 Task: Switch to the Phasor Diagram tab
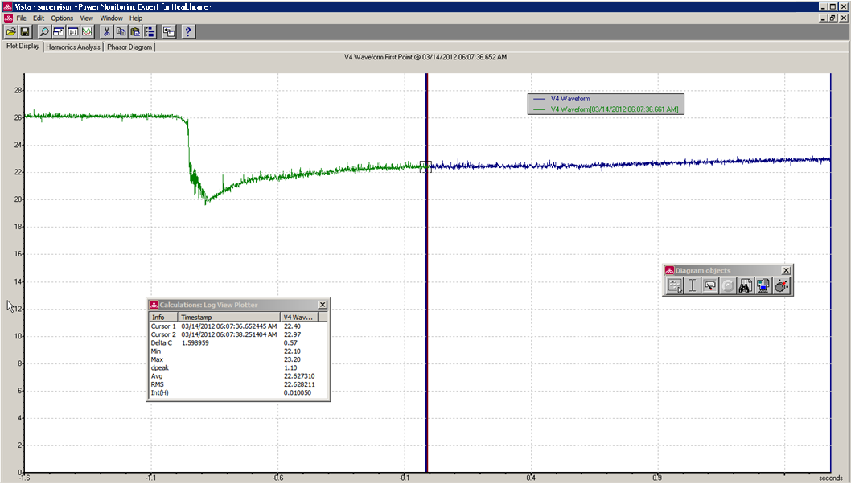(129, 47)
